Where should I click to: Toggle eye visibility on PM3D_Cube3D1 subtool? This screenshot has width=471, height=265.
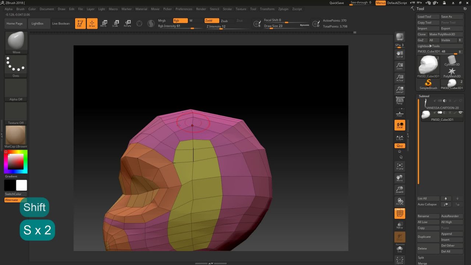pos(461,113)
